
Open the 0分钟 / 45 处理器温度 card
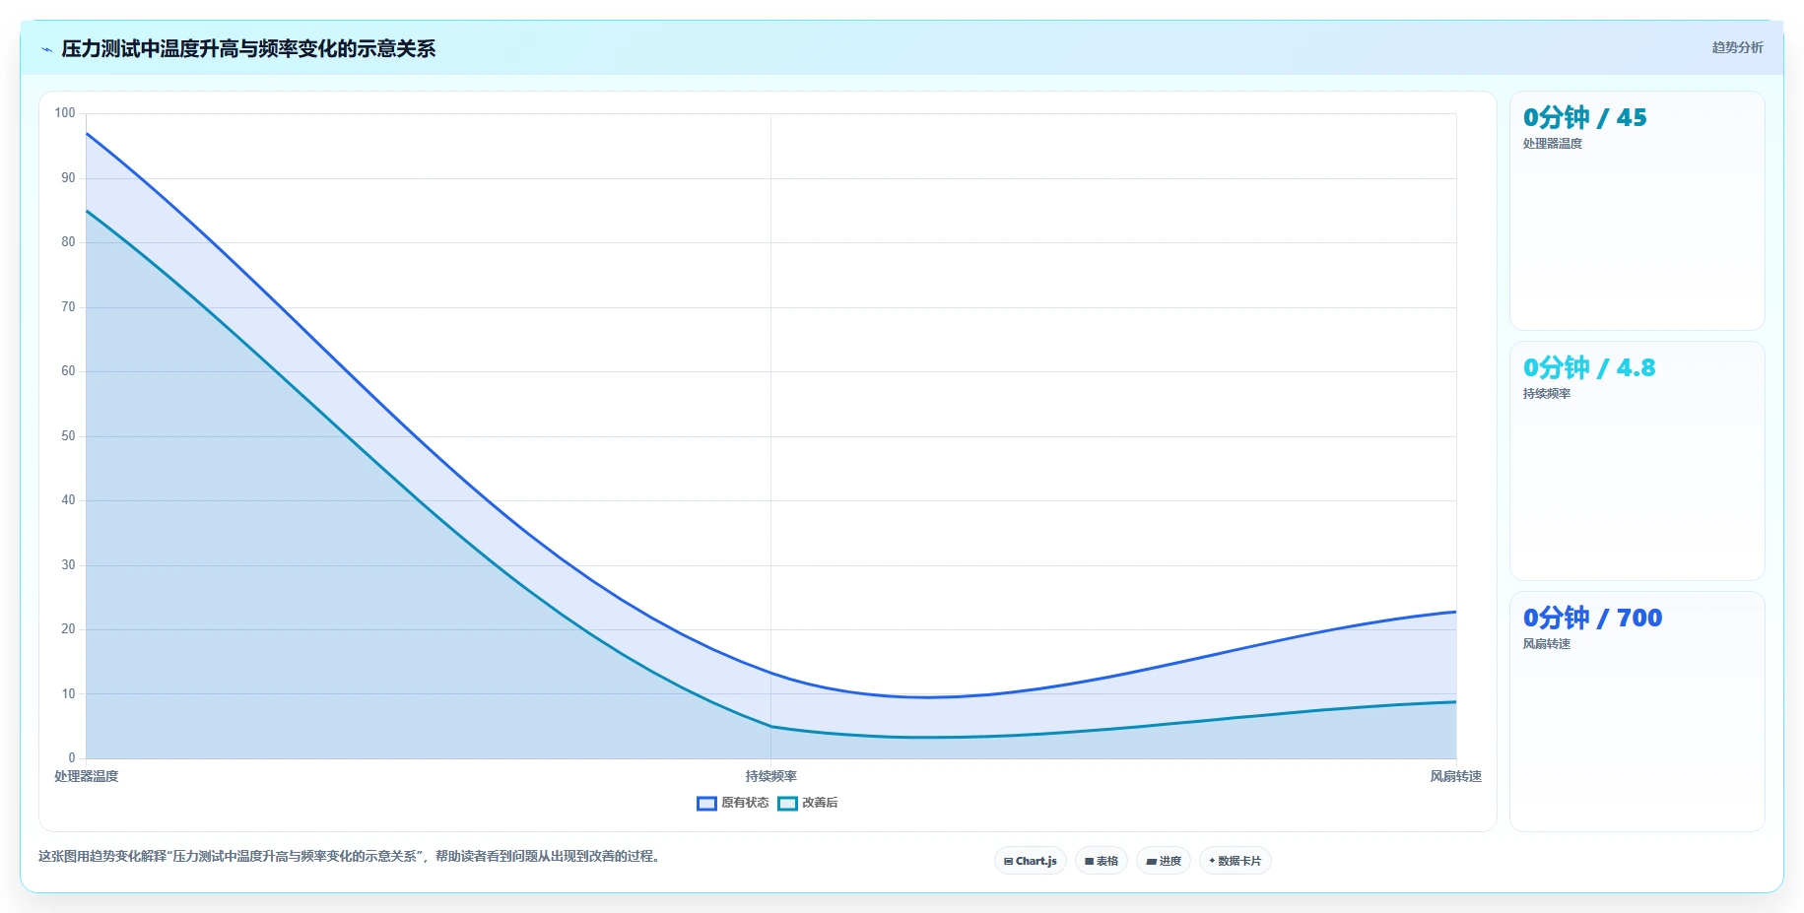1637,211
